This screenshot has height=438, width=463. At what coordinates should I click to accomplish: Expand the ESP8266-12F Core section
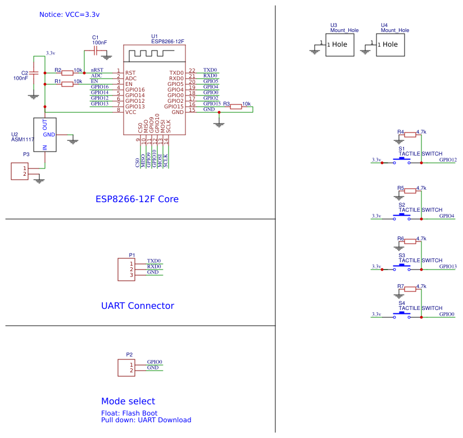(x=138, y=199)
